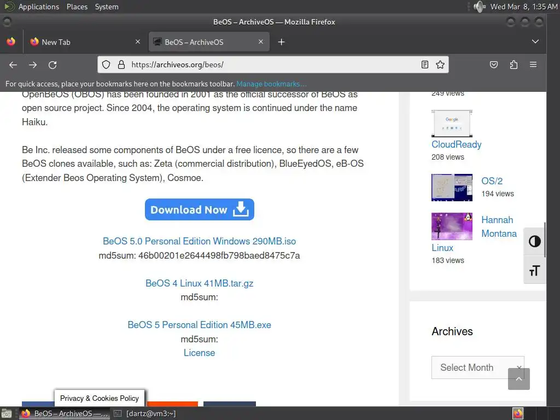Download BeOS 5 Personal Edition 45MB.exe
Screen dimensions: 560x420
click(199, 325)
